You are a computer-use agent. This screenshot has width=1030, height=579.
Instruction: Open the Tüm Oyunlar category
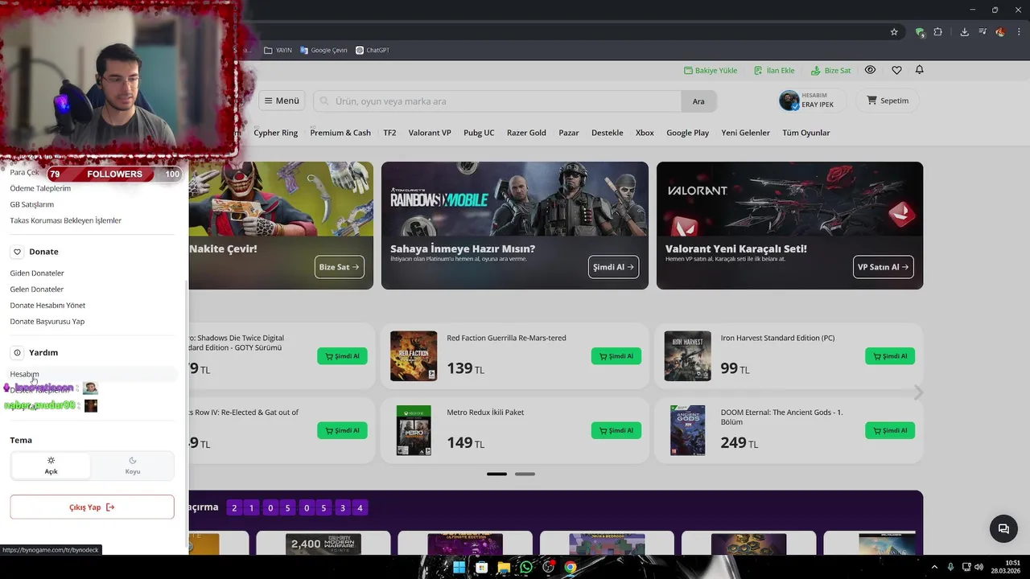click(x=806, y=133)
